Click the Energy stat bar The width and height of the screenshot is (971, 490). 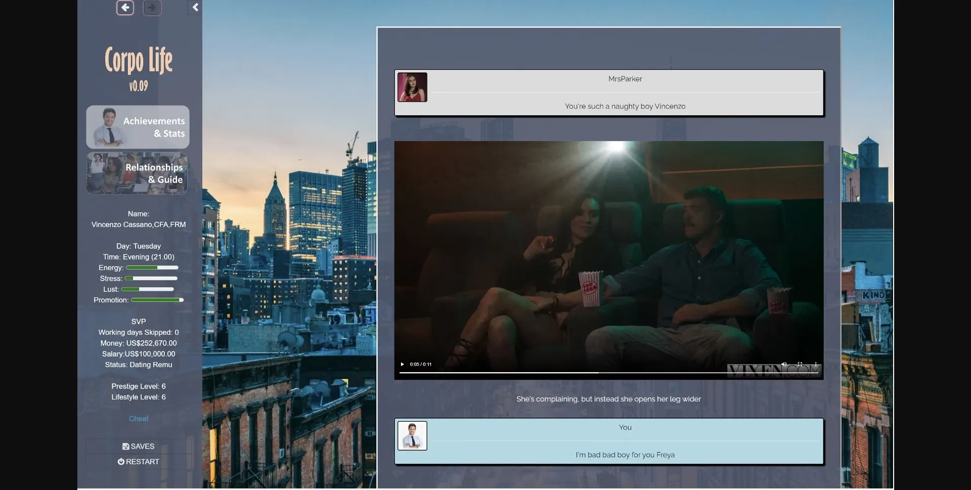click(152, 268)
